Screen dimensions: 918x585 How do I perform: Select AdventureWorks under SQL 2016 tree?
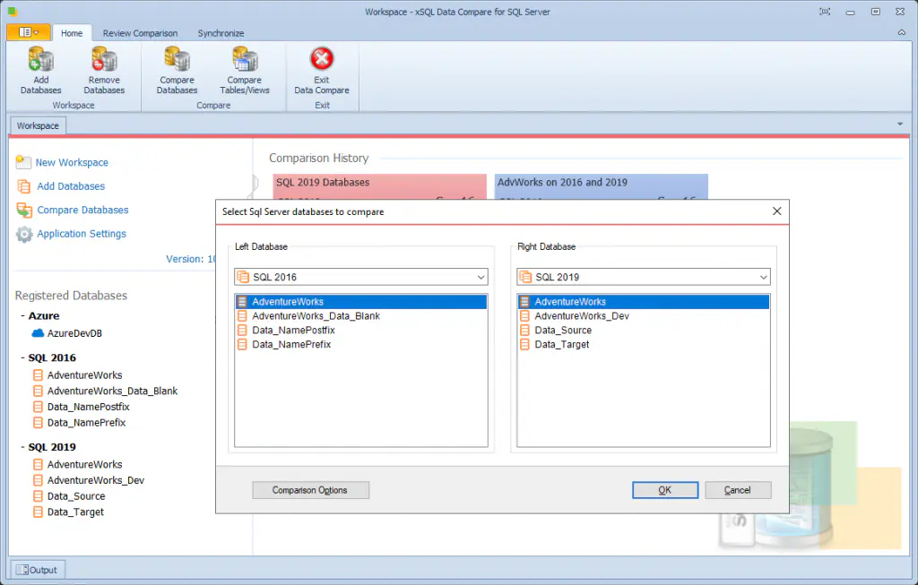pyautogui.click(x=85, y=375)
